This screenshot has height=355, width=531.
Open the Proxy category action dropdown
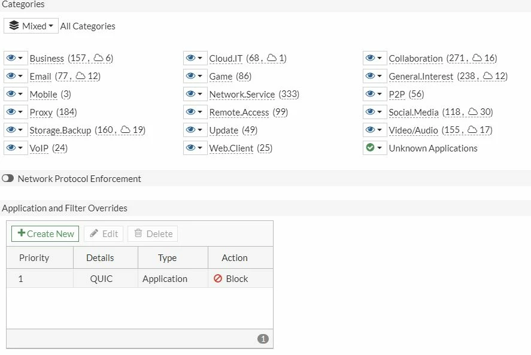pyautogui.click(x=16, y=112)
